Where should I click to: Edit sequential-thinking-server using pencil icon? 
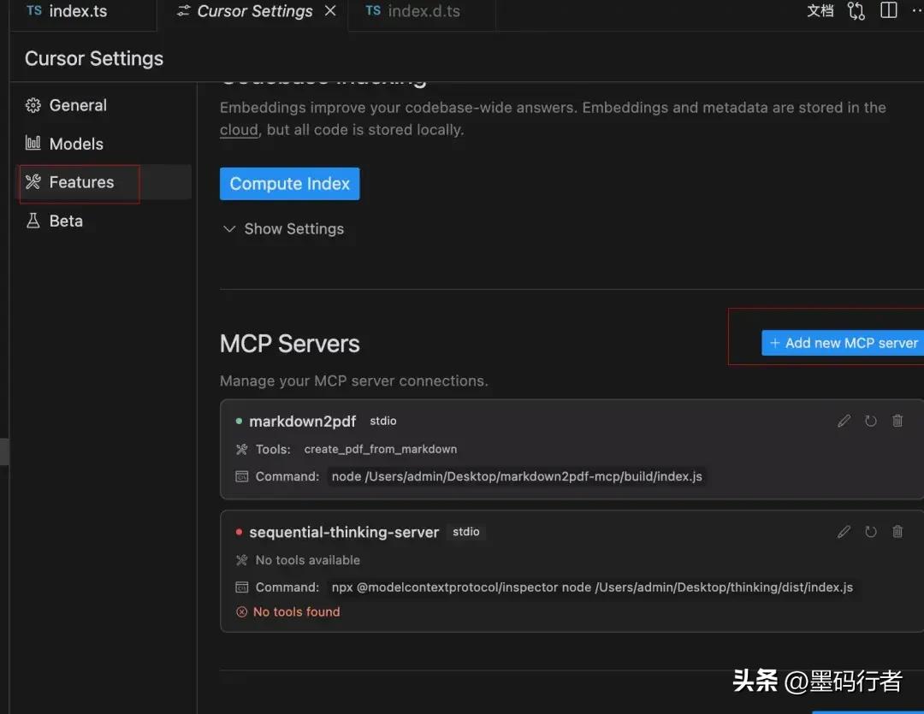coord(844,531)
